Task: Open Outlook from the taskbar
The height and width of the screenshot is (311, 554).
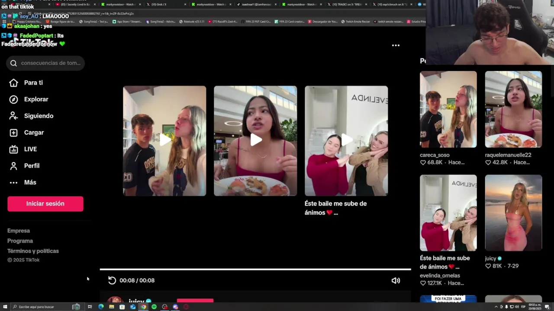Action: tap(133, 307)
